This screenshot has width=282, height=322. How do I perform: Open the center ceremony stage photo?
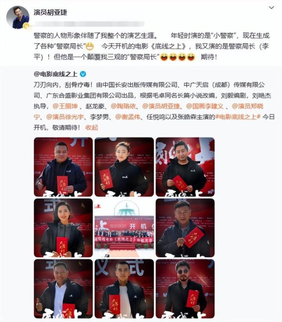click(x=124, y=228)
